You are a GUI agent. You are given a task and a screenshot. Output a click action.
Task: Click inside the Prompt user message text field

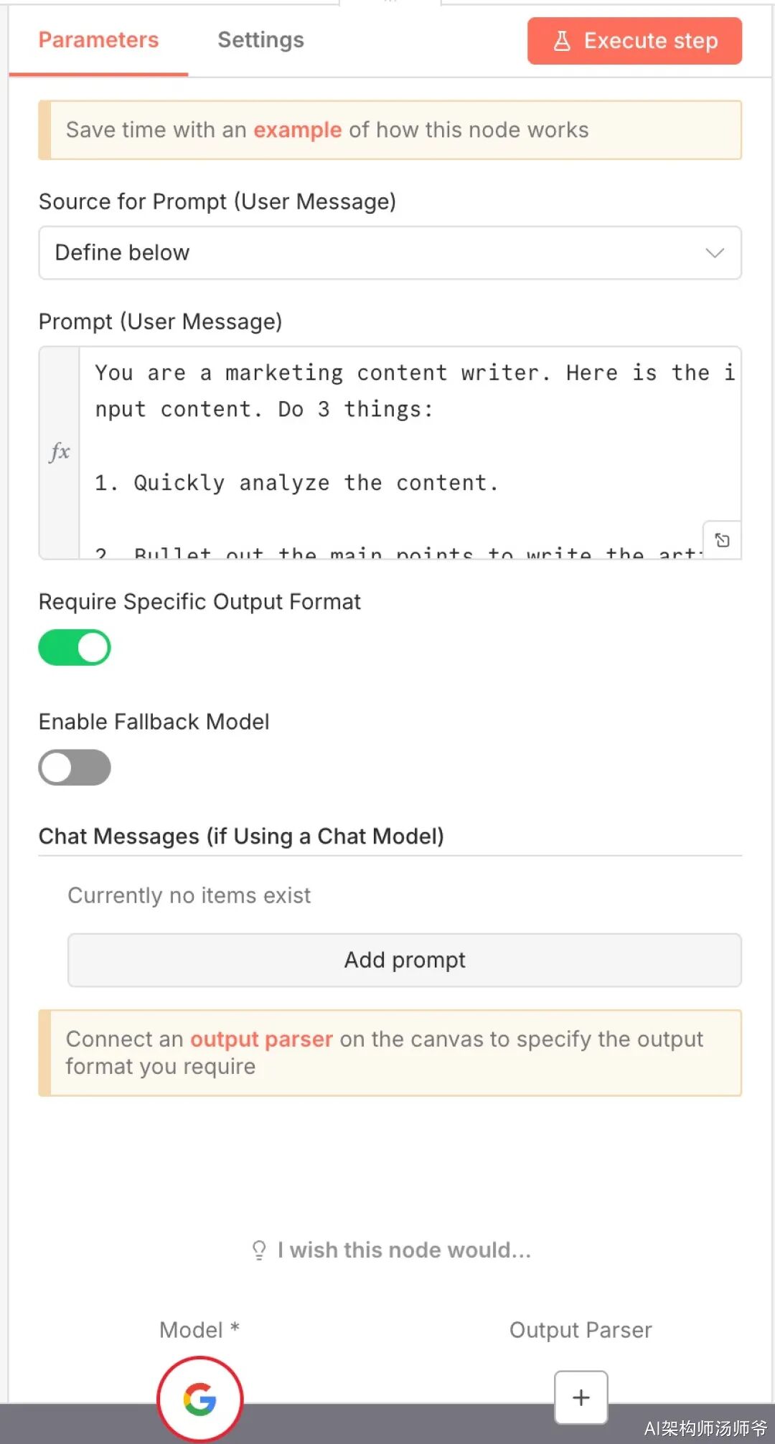pos(402,445)
